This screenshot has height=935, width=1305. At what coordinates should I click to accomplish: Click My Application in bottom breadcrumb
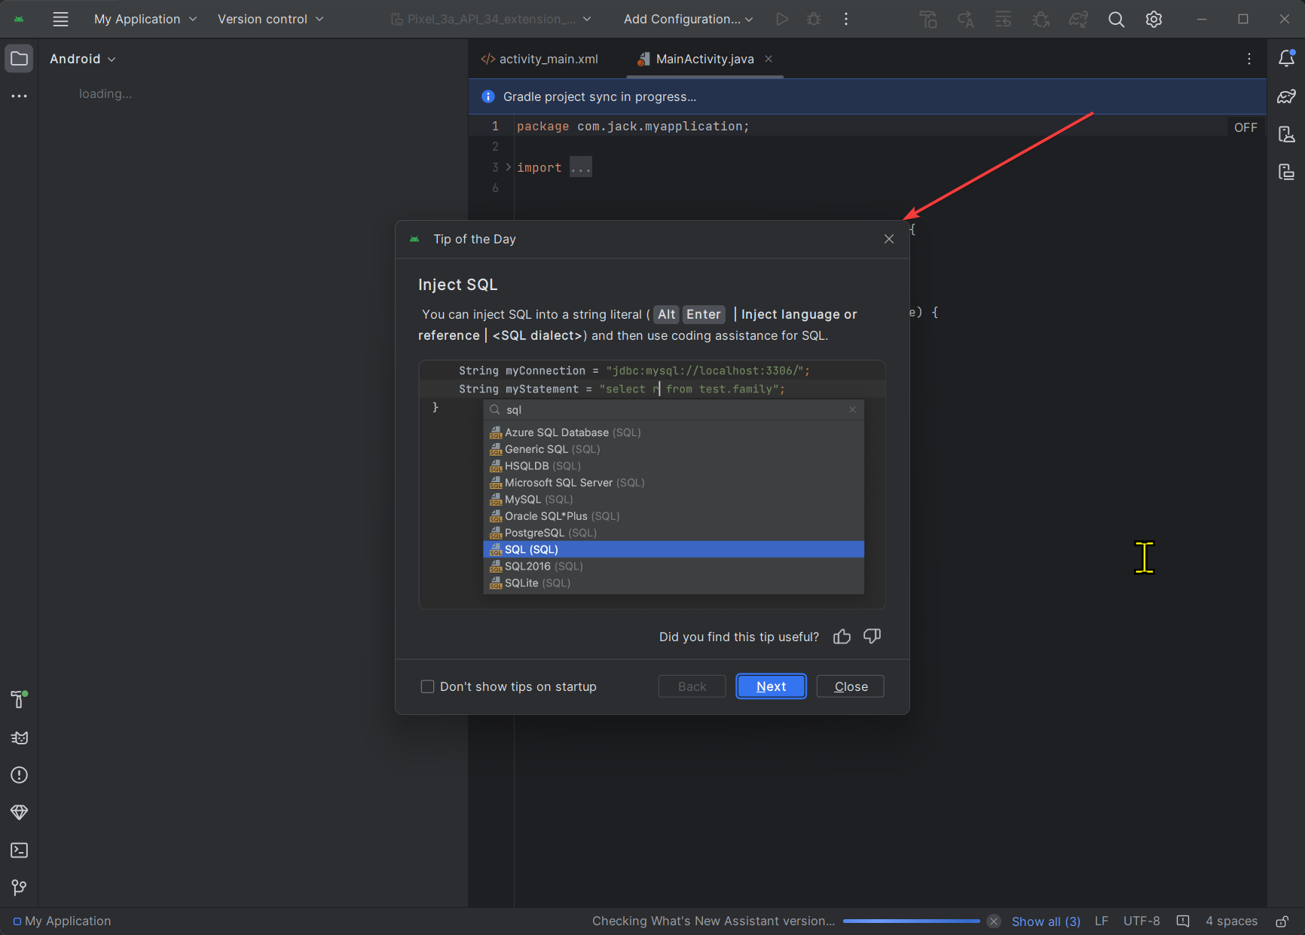[x=62, y=921]
